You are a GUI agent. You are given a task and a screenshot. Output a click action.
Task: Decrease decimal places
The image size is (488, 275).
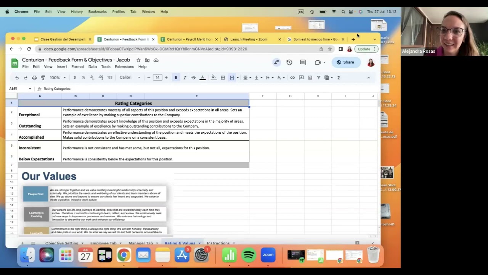click(92, 78)
